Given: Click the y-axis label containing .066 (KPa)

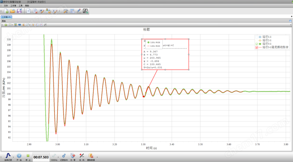Looking at the screenshot, I should click(4, 87).
